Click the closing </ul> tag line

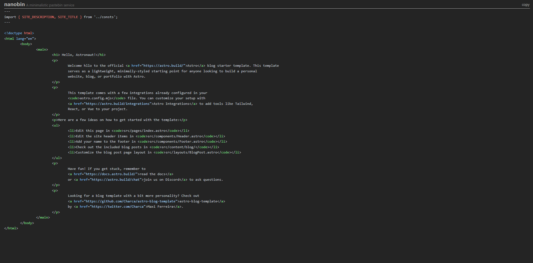pyautogui.click(x=57, y=158)
